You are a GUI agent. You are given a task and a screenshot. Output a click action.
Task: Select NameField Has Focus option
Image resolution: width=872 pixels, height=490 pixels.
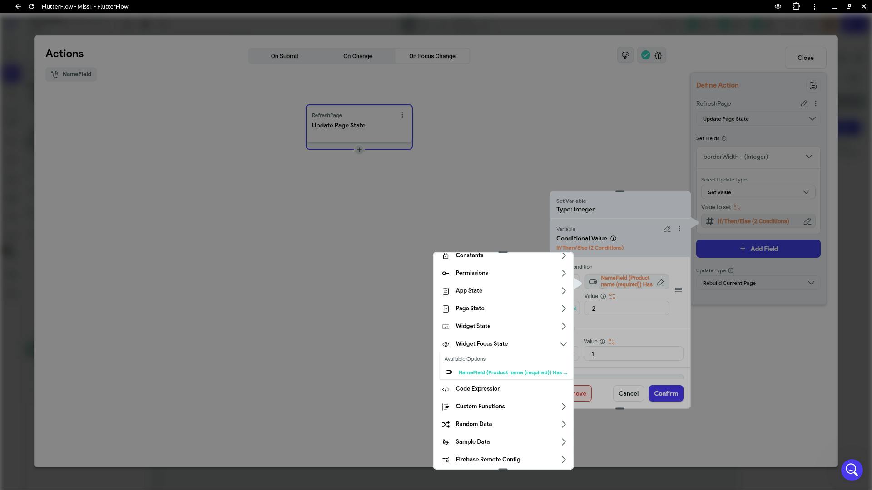click(512, 372)
